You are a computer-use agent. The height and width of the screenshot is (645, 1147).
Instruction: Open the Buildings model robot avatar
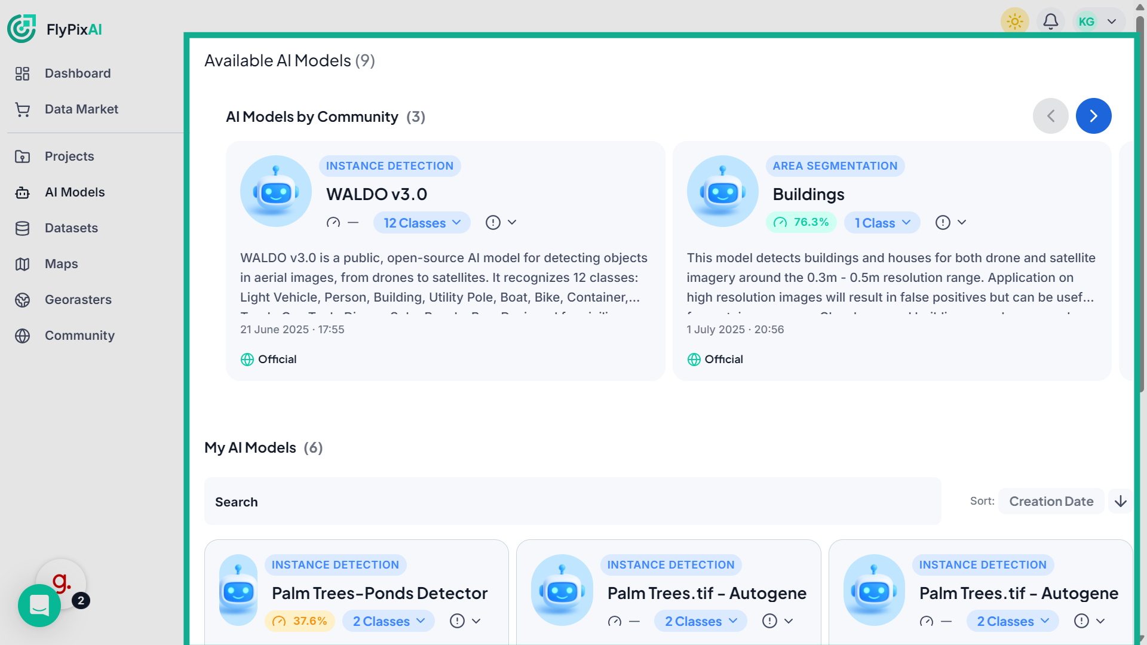point(722,191)
